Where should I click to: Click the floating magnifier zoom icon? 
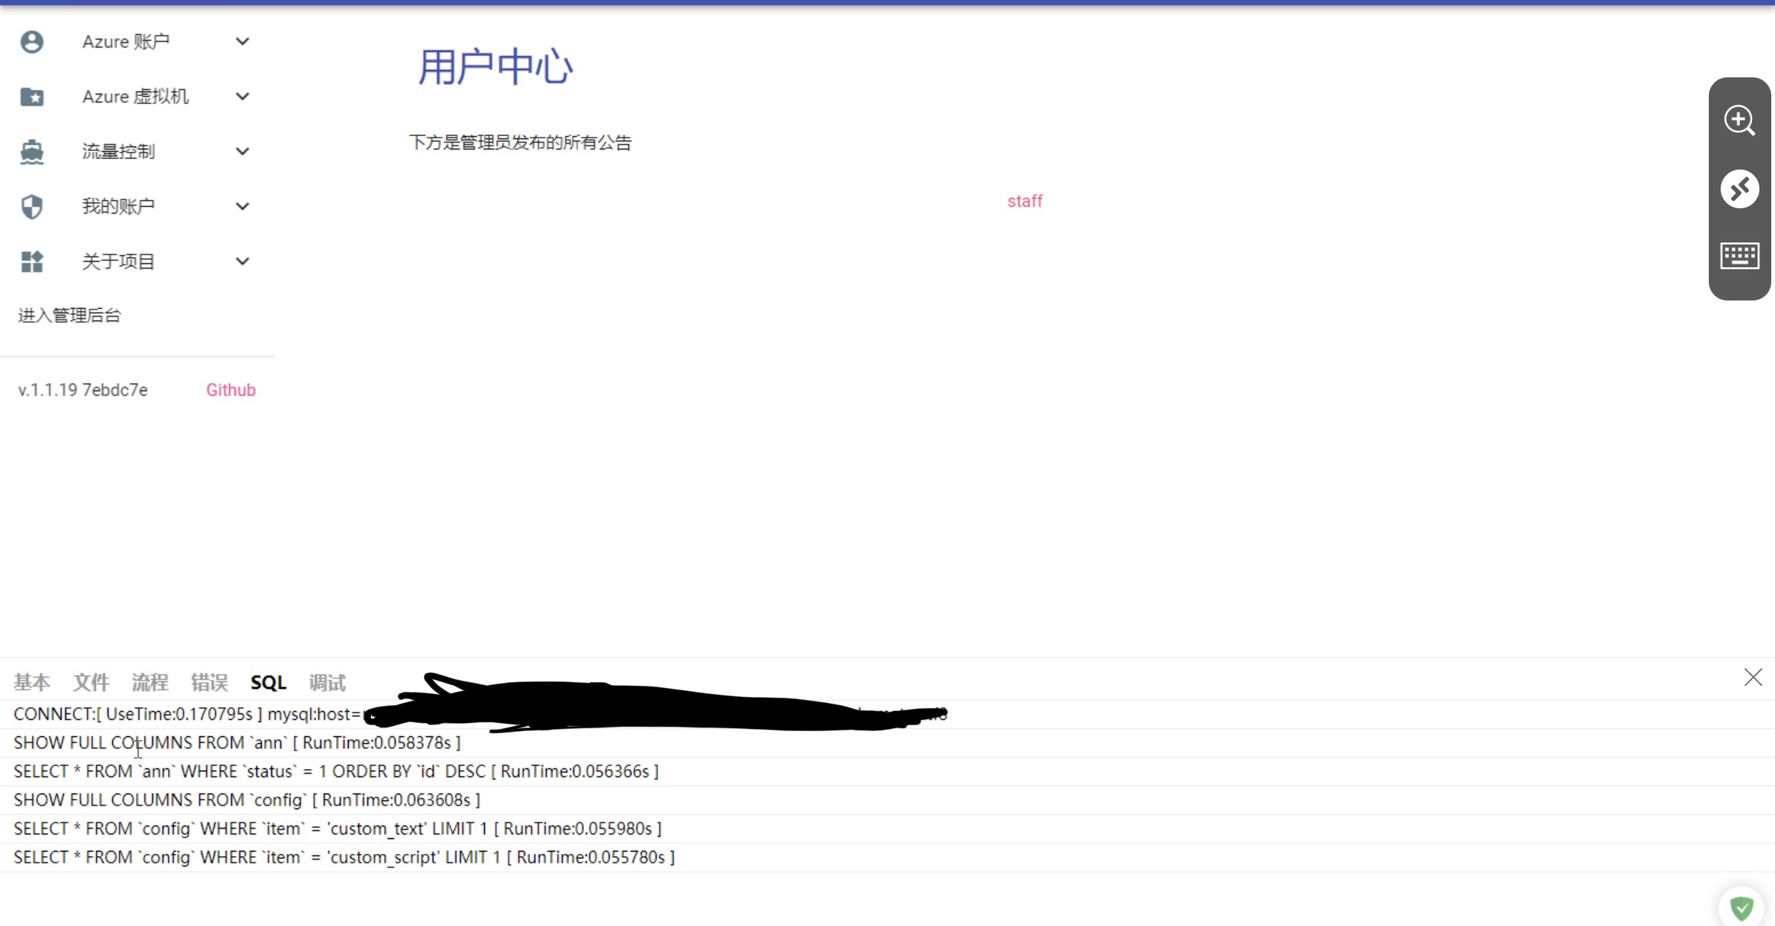tap(1739, 120)
